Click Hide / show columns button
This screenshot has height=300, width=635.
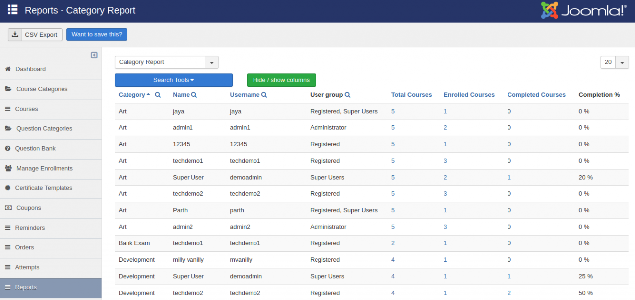click(281, 80)
